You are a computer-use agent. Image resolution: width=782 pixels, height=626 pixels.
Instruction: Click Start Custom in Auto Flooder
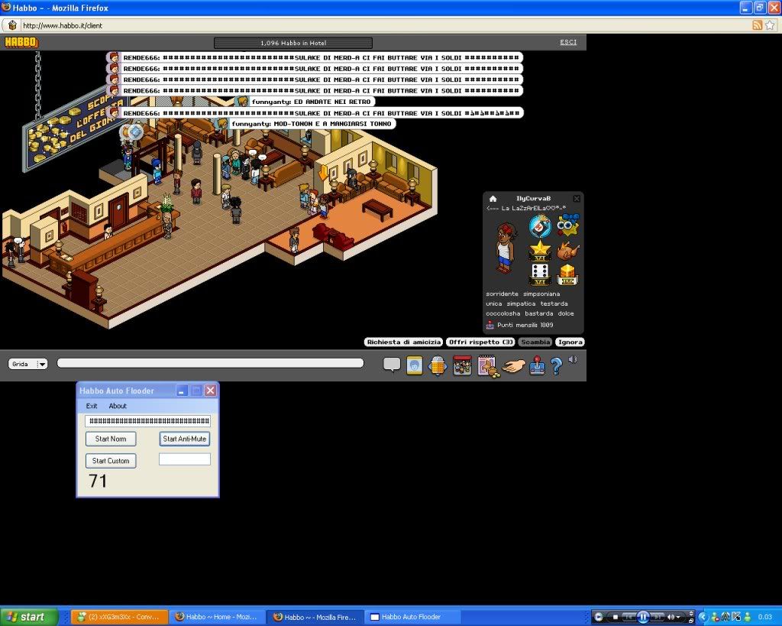(111, 461)
